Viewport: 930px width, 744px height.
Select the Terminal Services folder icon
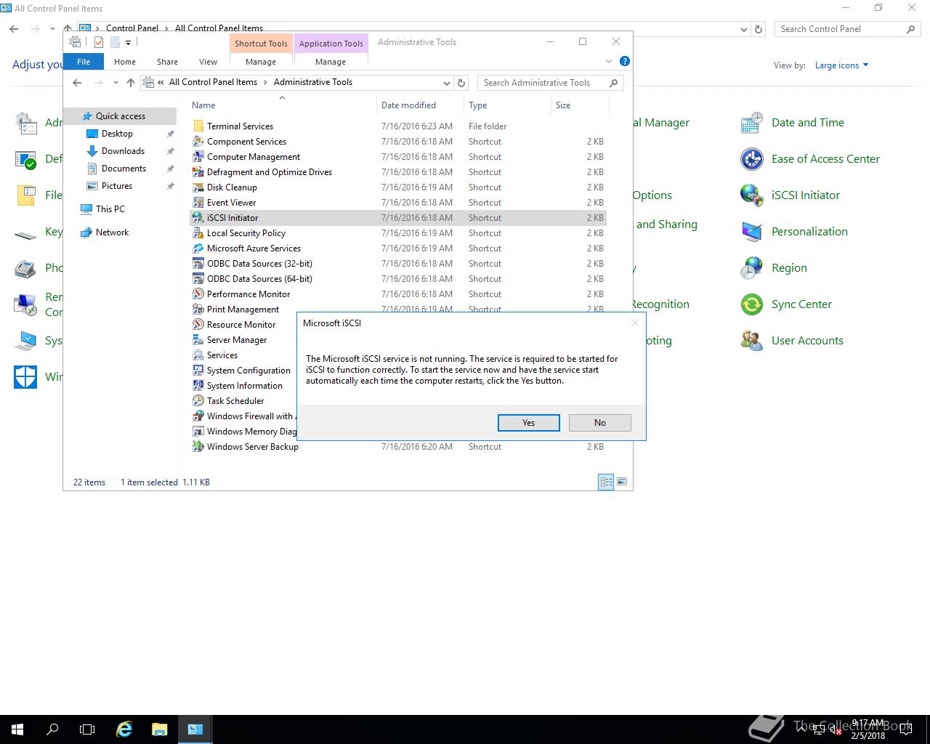[x=198, y=126]
